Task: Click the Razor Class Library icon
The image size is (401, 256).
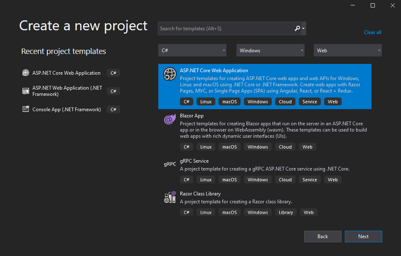Action: pos(170,197)
